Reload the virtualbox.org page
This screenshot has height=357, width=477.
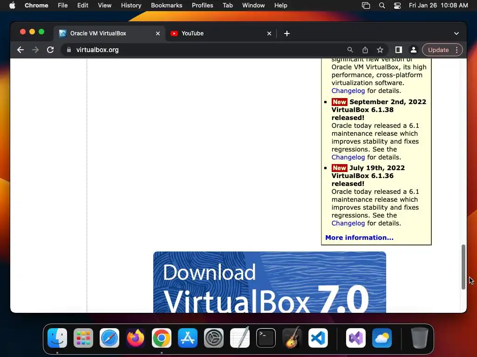point(50,50)
